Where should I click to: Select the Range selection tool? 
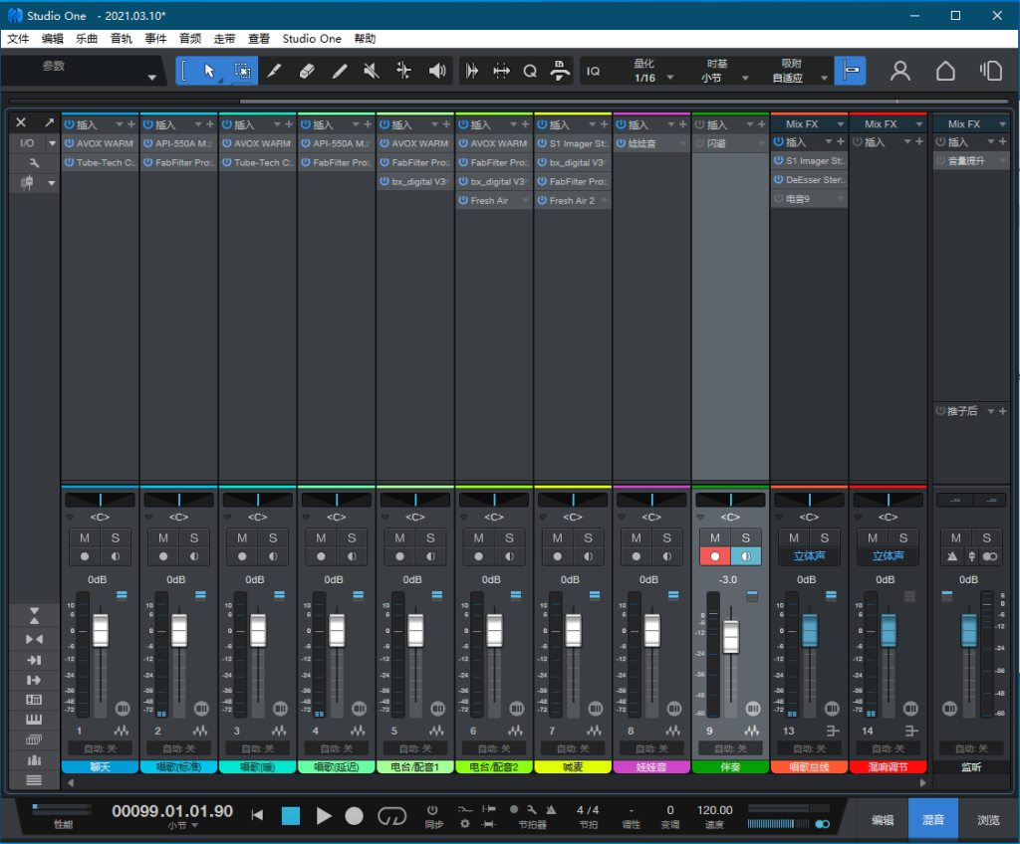coord(241,71)
